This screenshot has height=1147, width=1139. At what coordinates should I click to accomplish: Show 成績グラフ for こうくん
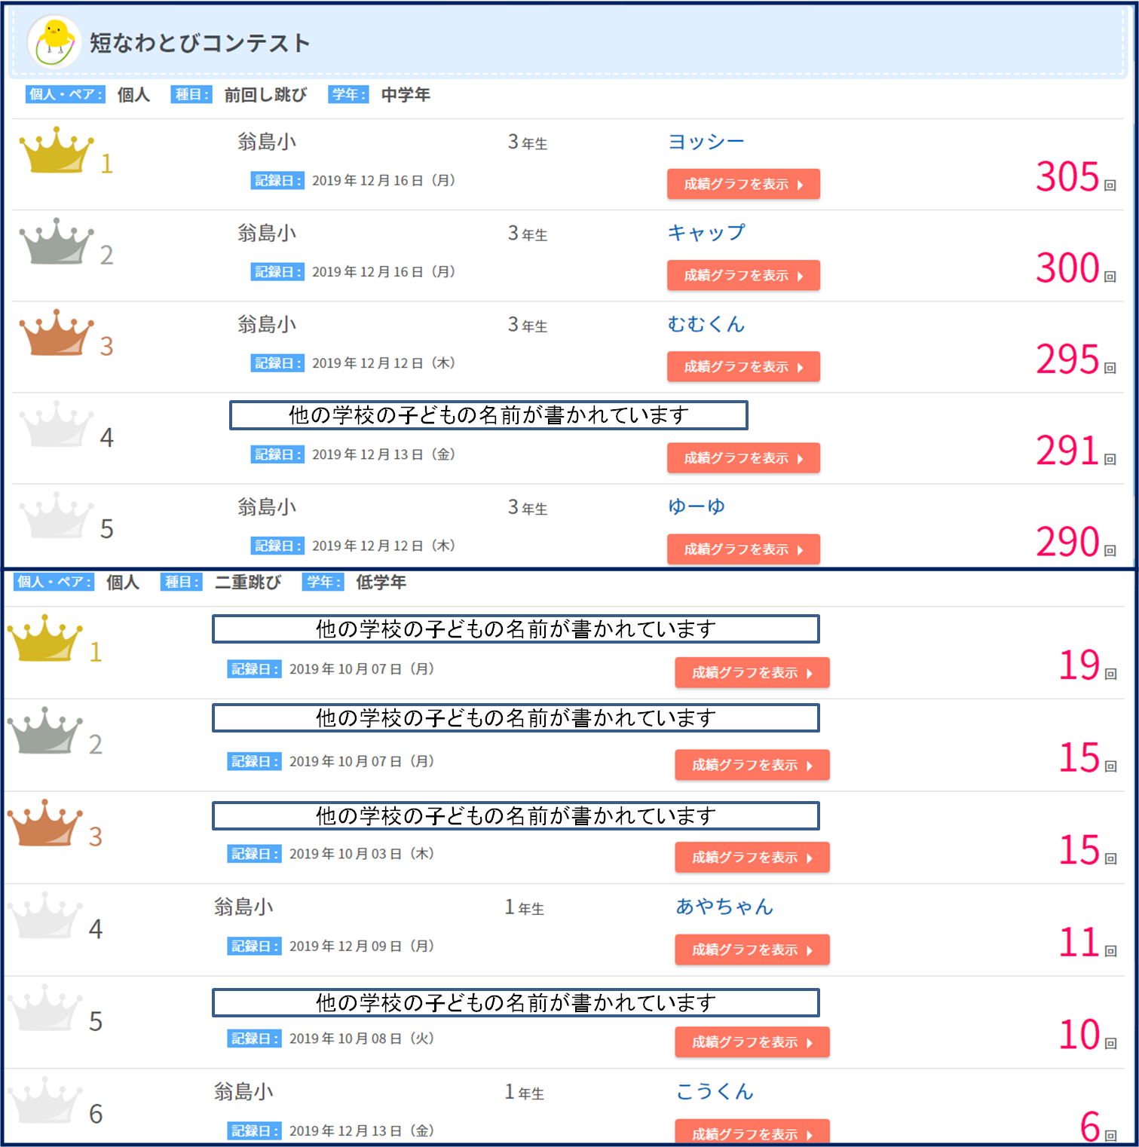(752, 1132)
